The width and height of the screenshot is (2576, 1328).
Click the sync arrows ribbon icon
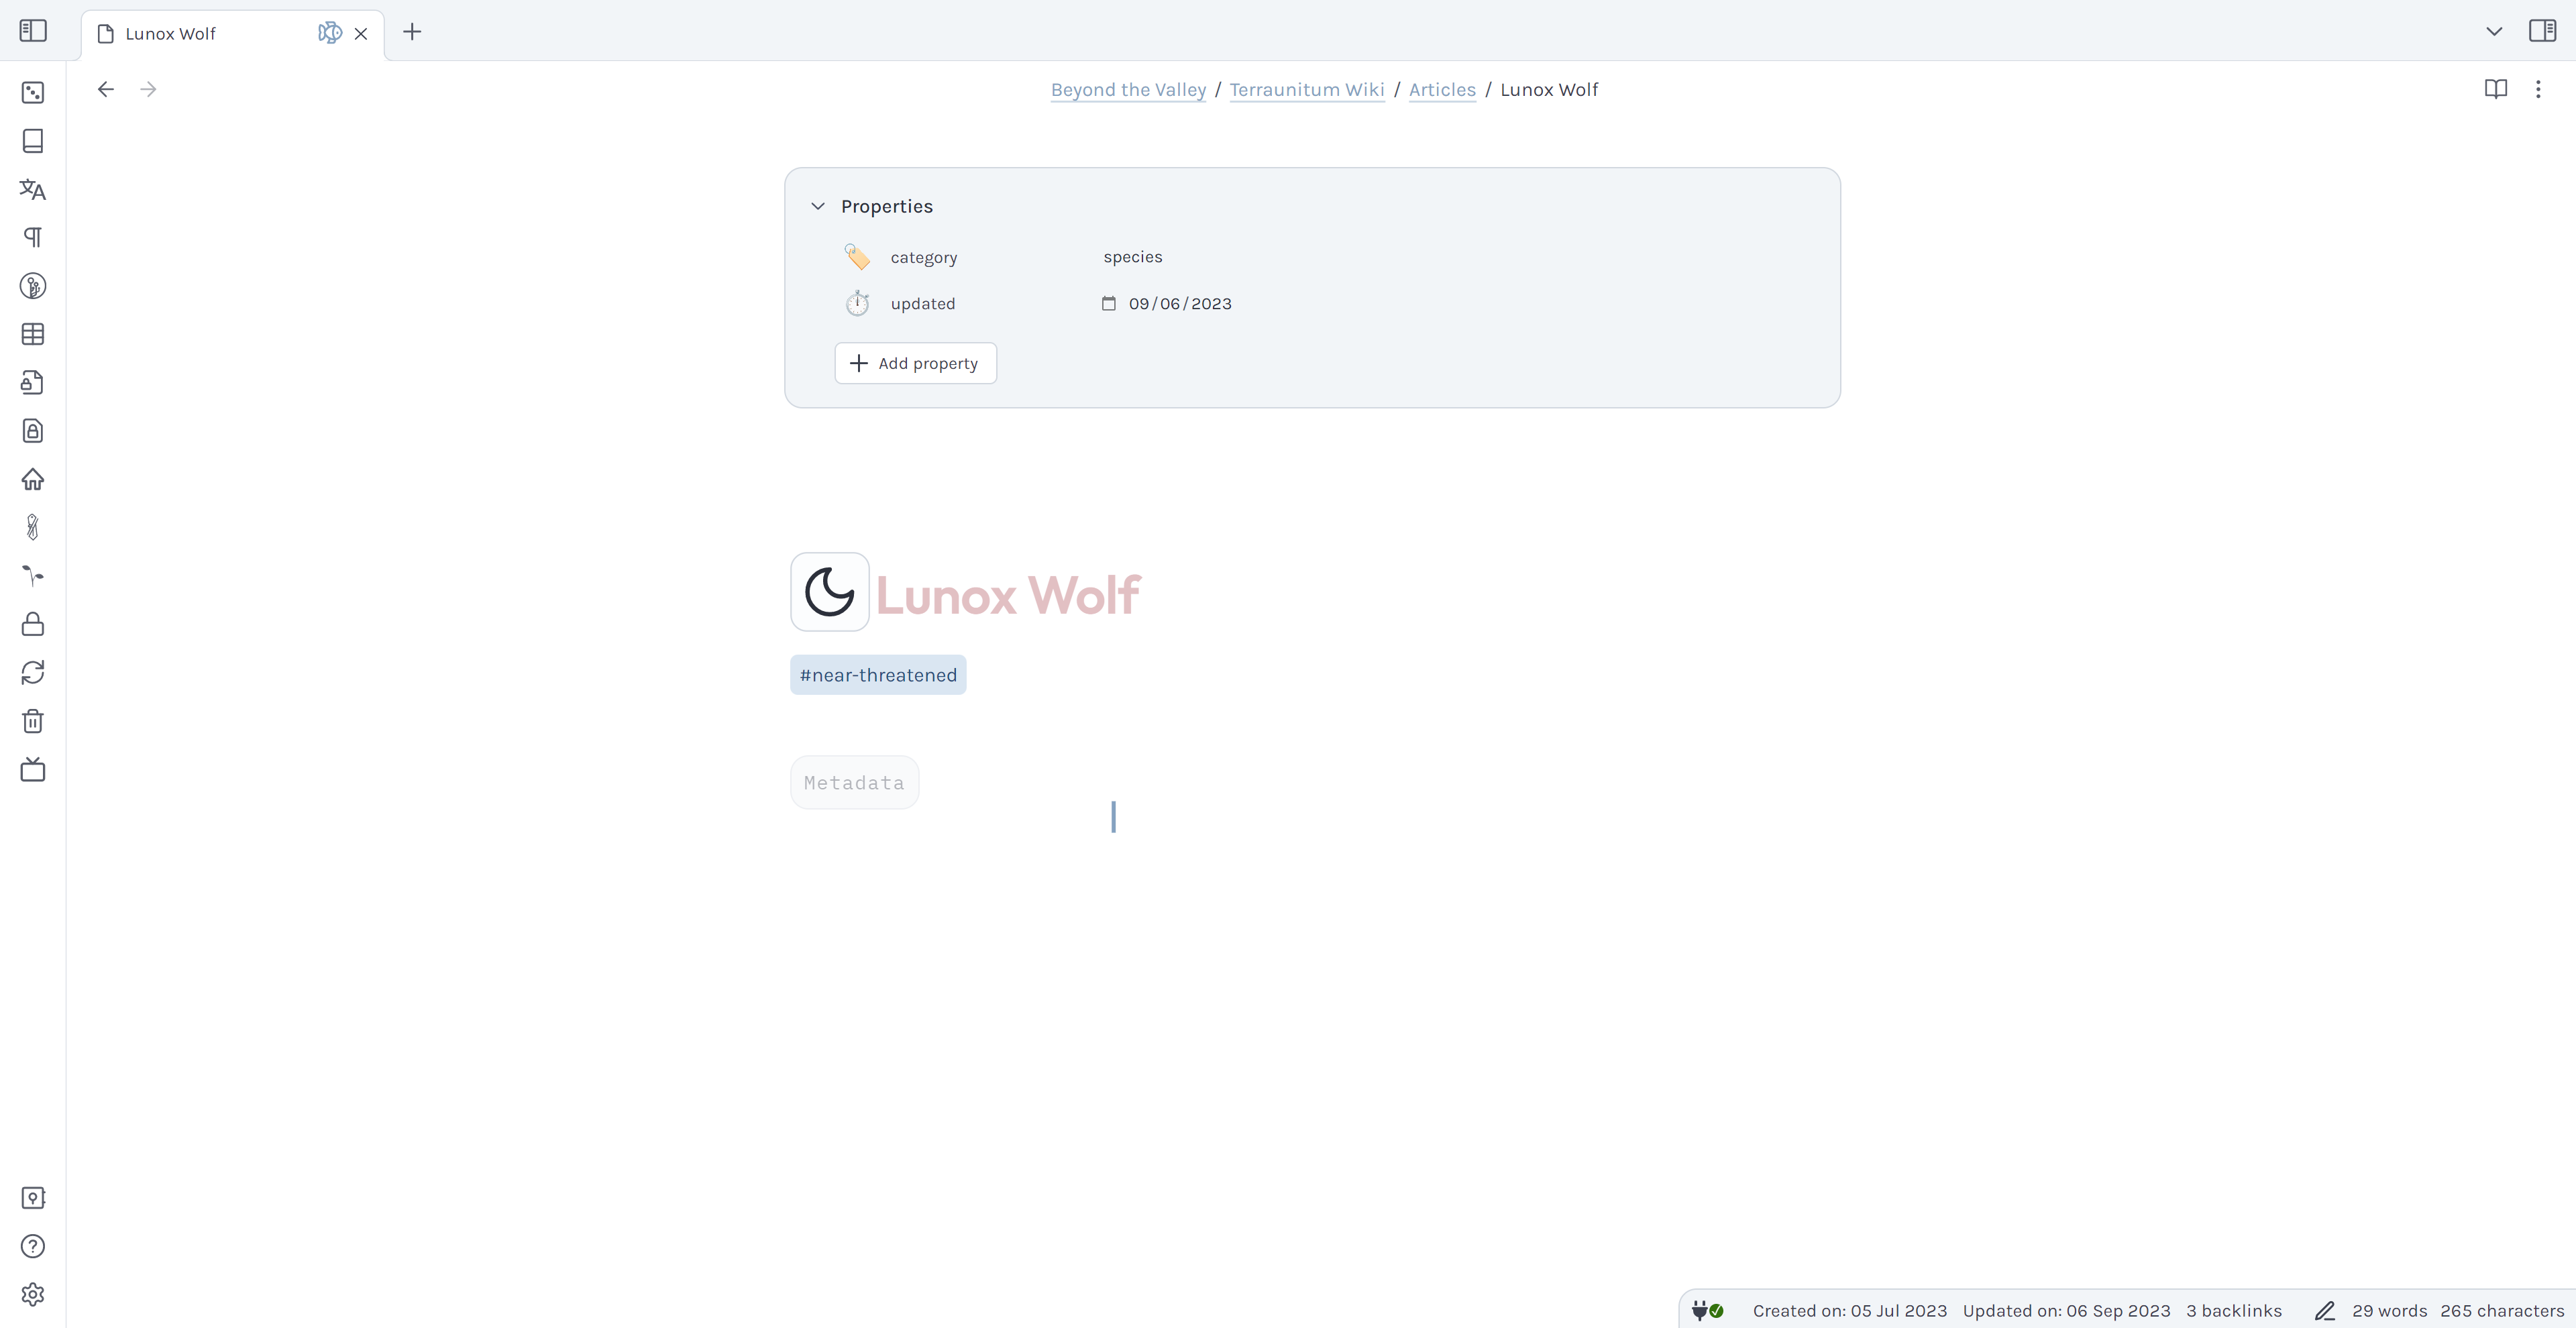tap(33, 672)
